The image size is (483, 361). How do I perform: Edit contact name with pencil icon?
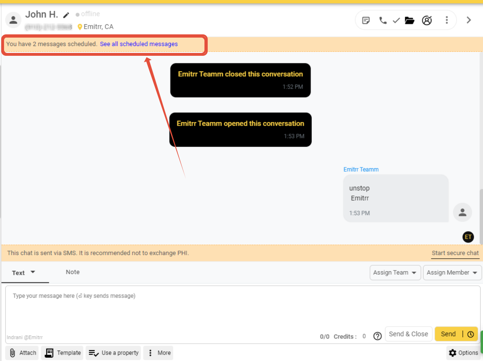(x=66, y=15)
